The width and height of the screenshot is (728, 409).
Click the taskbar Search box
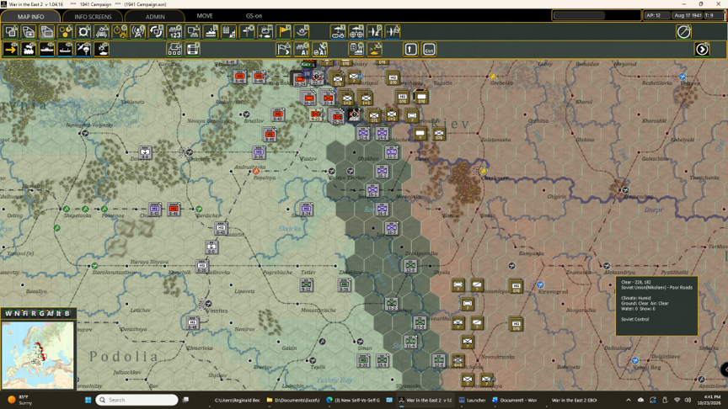coord(137,400)
